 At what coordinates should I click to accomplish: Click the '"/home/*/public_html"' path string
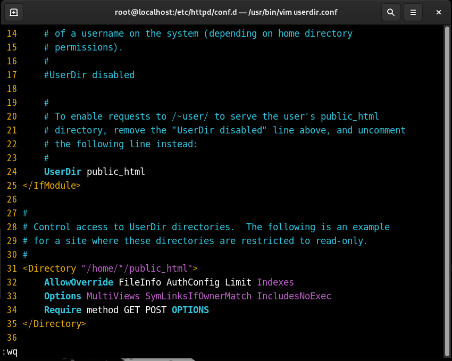[137, 268]
